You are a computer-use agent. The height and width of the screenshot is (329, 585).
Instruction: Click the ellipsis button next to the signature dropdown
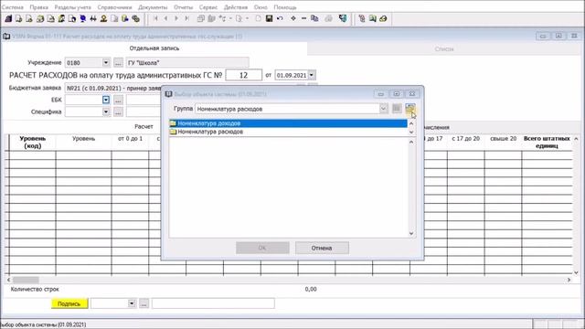(144, 303)
